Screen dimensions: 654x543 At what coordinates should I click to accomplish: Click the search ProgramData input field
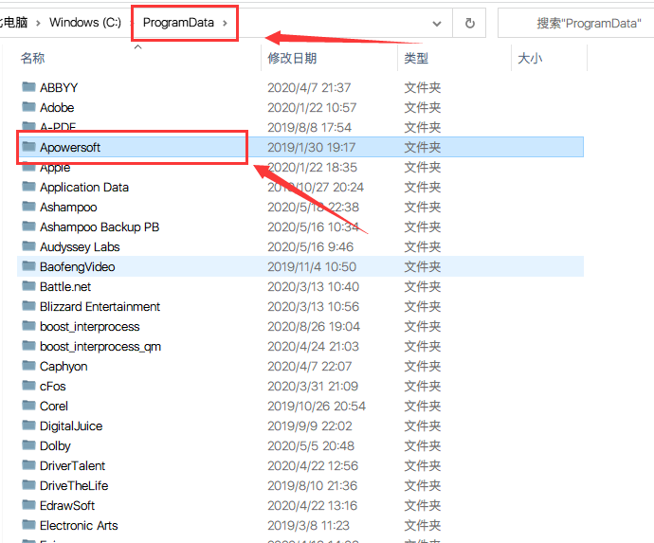pos(576,23)
